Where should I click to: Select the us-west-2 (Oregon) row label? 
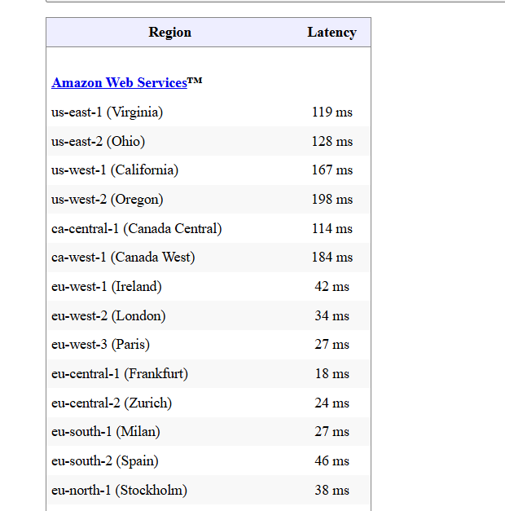click(x=108, y=200)
